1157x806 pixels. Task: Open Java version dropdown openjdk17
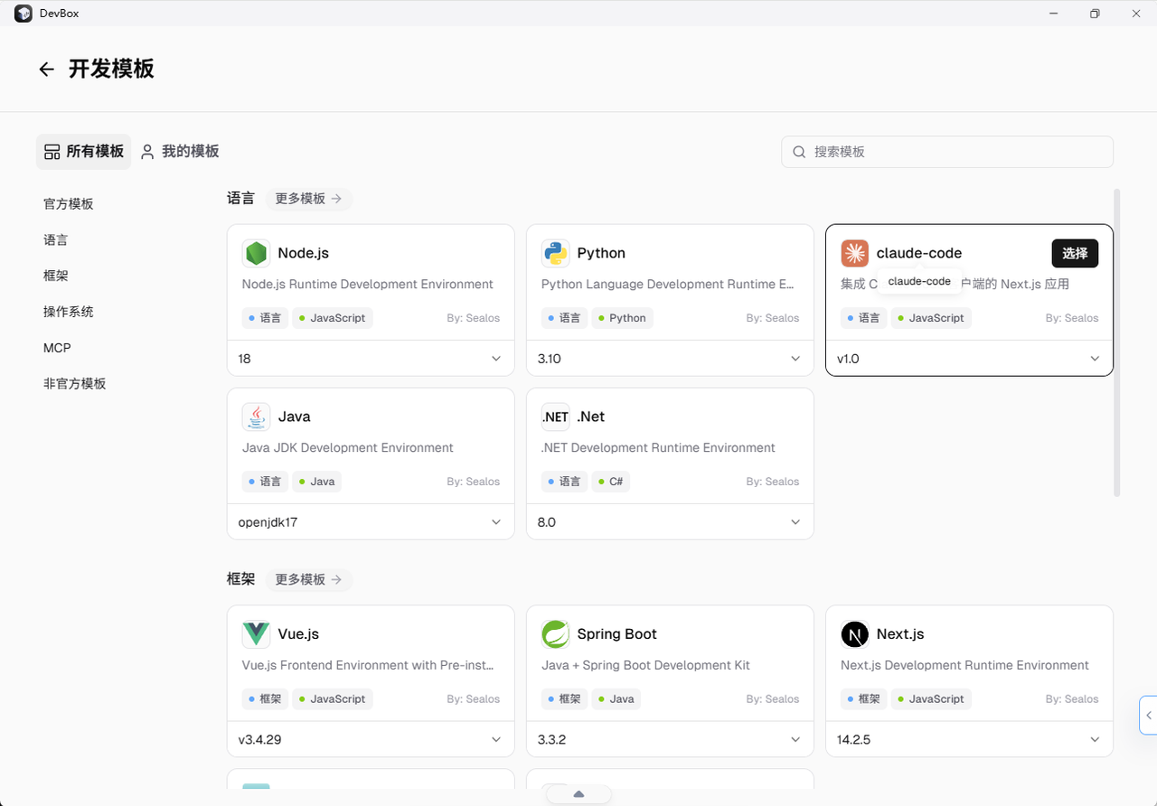[371, 522]
